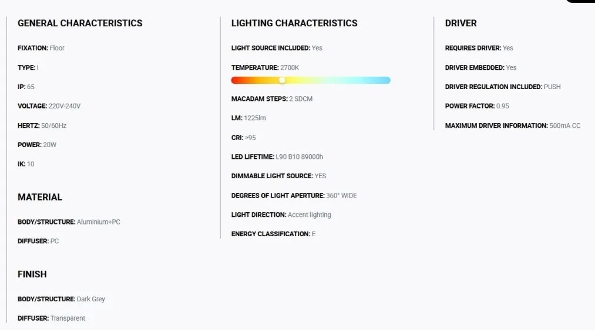Click the 2700K temperature value
Viewport: 595px width, 330px height.
coord(290,67)
